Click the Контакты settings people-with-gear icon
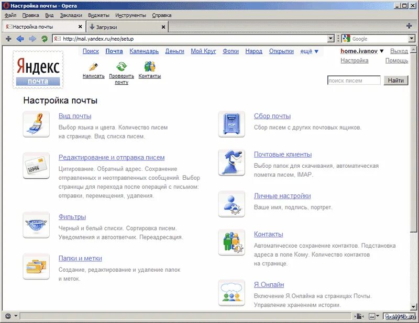 click(x=231, y=243)
